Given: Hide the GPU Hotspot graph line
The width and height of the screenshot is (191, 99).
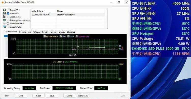Looking at the screenshot, I should (x=76, y=36).
